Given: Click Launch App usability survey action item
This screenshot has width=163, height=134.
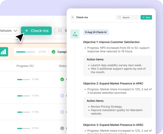Looking at the screenshot, I should pyautogui.click(x=116, y=65).
